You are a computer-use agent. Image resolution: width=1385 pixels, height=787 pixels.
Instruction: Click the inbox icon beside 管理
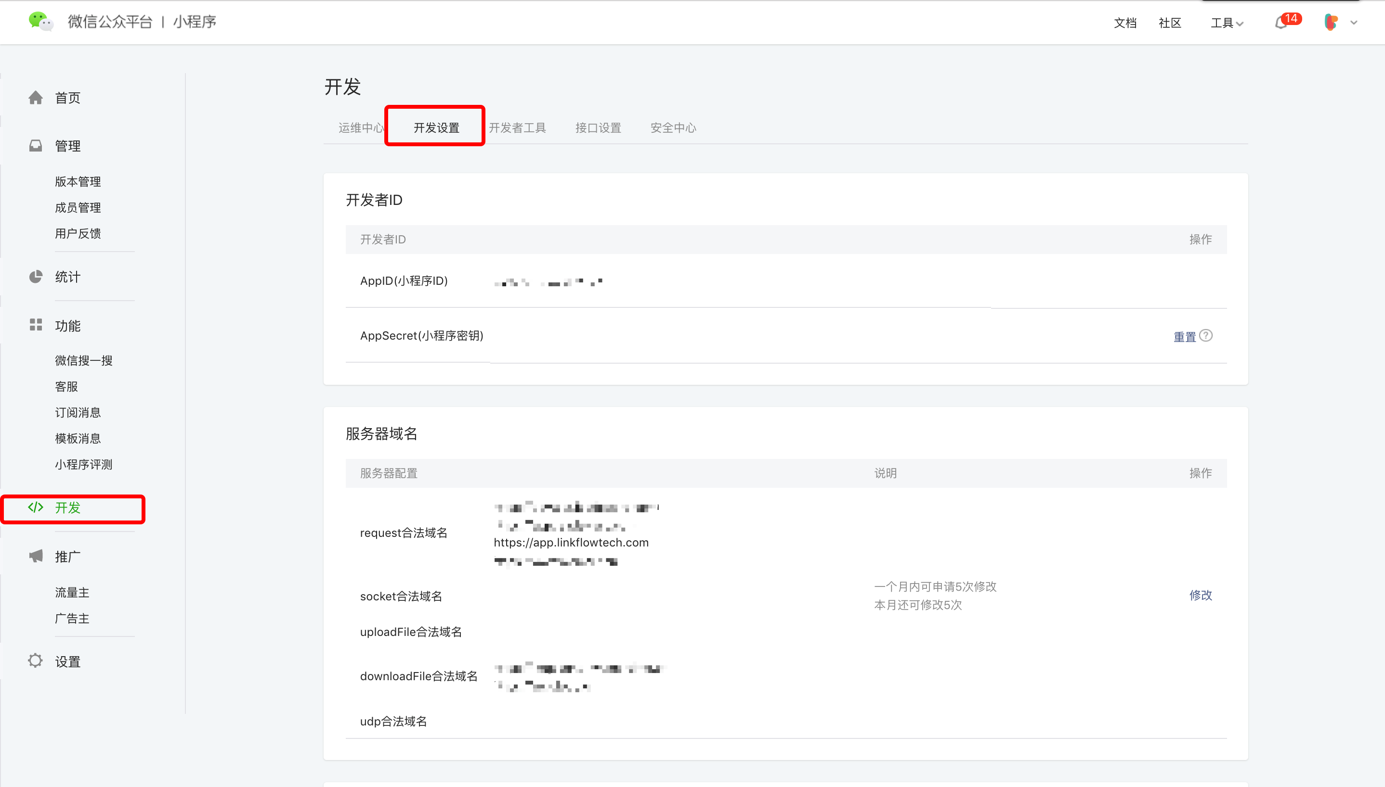point(36,146)
